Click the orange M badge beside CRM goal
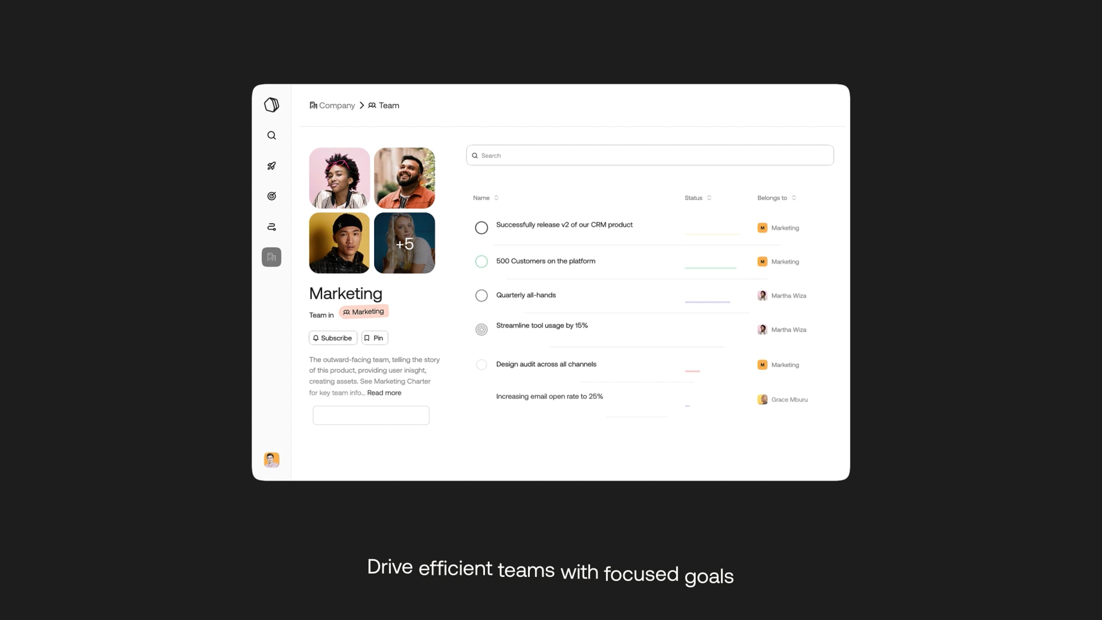This screenshot has height=620, width=1102. click(762, 228)
